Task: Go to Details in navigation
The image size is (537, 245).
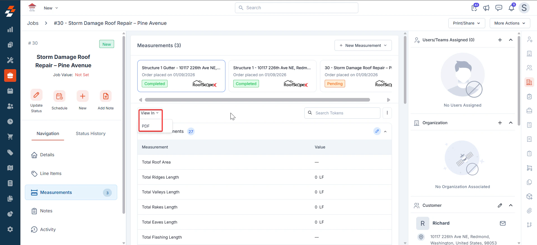Action: pyautogui.click(x=71, y=155)
